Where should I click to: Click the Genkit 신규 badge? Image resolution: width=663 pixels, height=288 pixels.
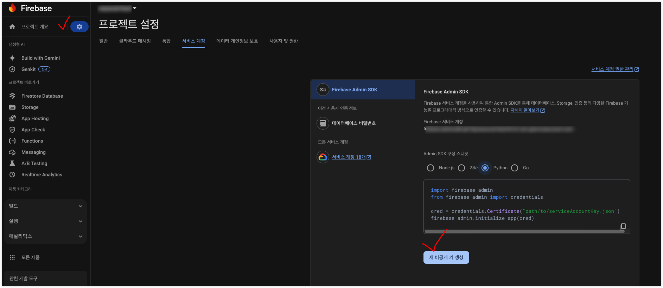(x=44, y=69)
